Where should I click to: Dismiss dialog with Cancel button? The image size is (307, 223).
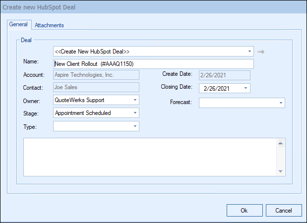pyautogui.click(x=284, y=211)
